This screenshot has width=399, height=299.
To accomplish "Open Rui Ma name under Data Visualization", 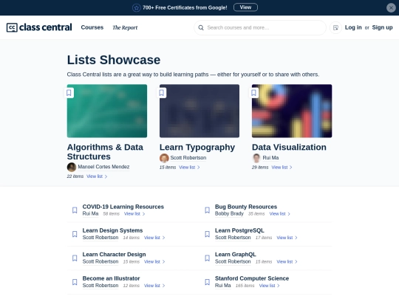I will (x=270, y=158).
